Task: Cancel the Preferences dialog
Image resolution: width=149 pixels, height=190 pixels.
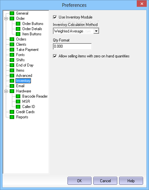Action: pos(105,181)
